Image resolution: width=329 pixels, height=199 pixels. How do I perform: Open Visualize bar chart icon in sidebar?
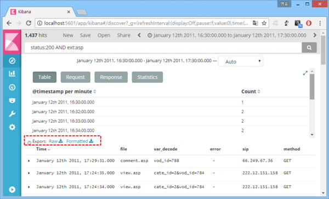[x=12, y=73]
